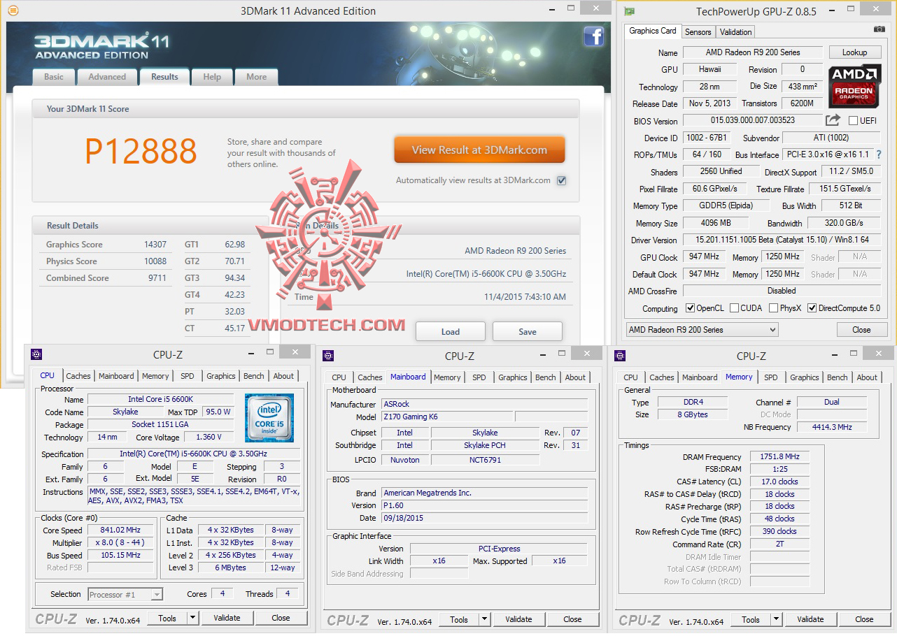
Task: Click the Lookup button in GPU-Z
Action: [854, 52]
